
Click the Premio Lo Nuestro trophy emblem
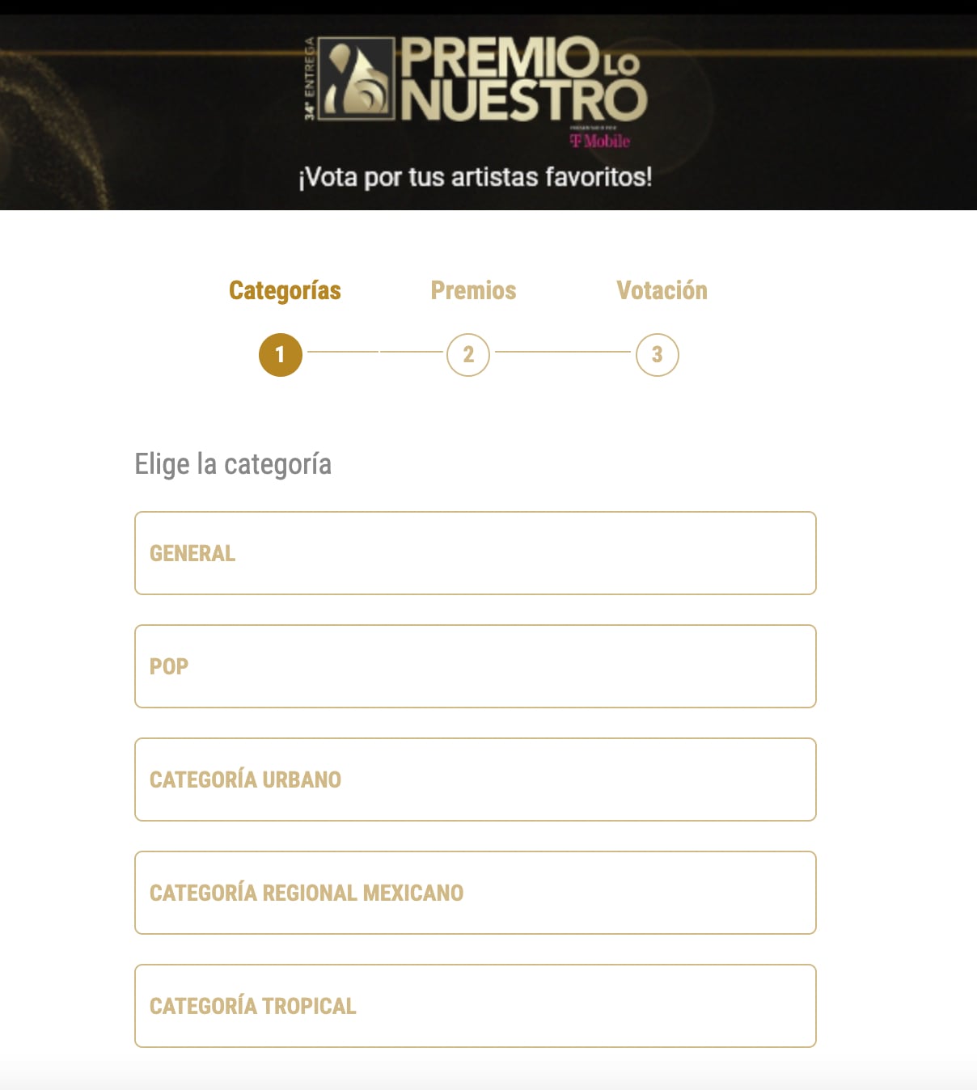[x=356, y=79]
